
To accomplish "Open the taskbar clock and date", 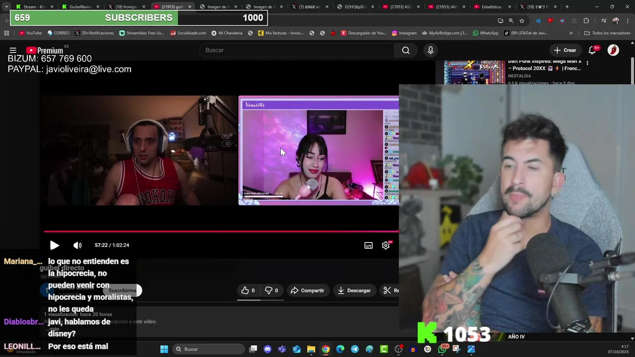I will (618, 349).
